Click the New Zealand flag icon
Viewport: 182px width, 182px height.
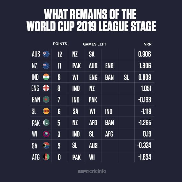(x=46, y=66)
